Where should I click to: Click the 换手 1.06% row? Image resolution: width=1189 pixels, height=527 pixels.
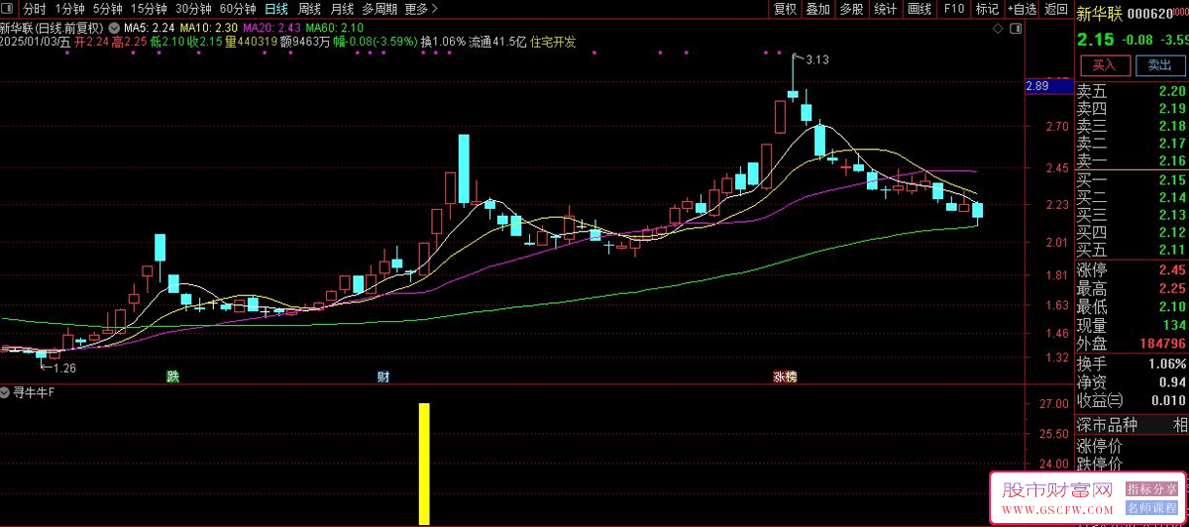(1132, 364)
